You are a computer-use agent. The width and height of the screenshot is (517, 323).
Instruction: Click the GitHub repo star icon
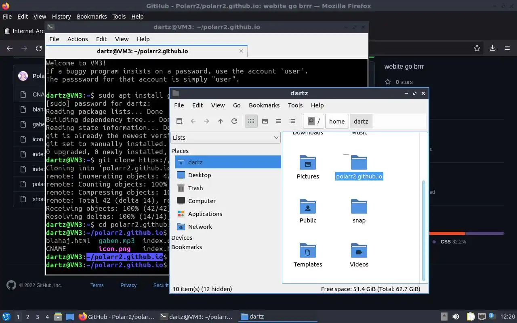[x=388, y=82]
